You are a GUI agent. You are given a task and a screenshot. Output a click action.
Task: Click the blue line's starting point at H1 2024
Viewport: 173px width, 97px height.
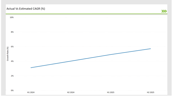pos(31,68)
